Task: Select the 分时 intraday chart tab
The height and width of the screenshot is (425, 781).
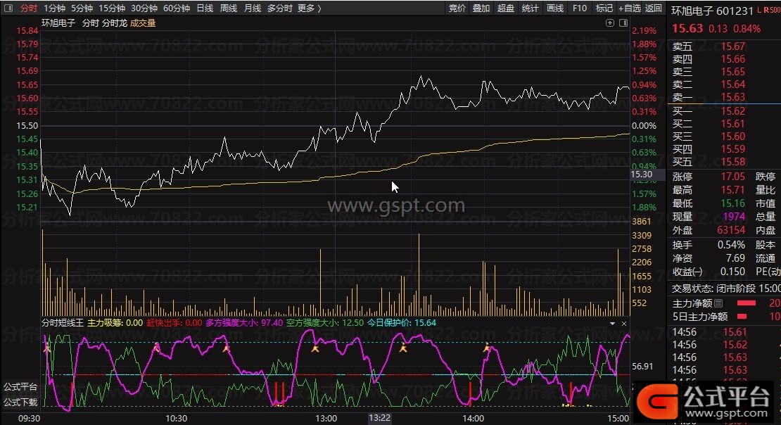Action: tap(28, 8)
